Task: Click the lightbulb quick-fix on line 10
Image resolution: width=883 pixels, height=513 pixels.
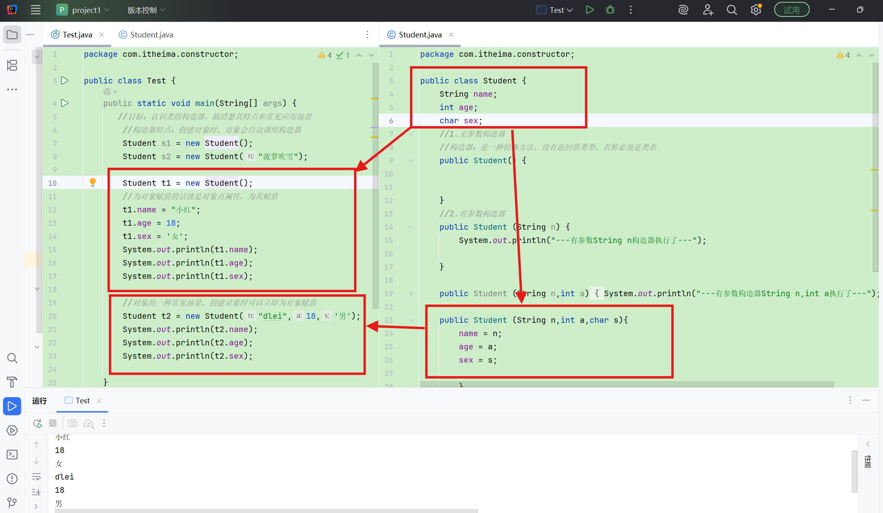Action: [x=93, y=182]
